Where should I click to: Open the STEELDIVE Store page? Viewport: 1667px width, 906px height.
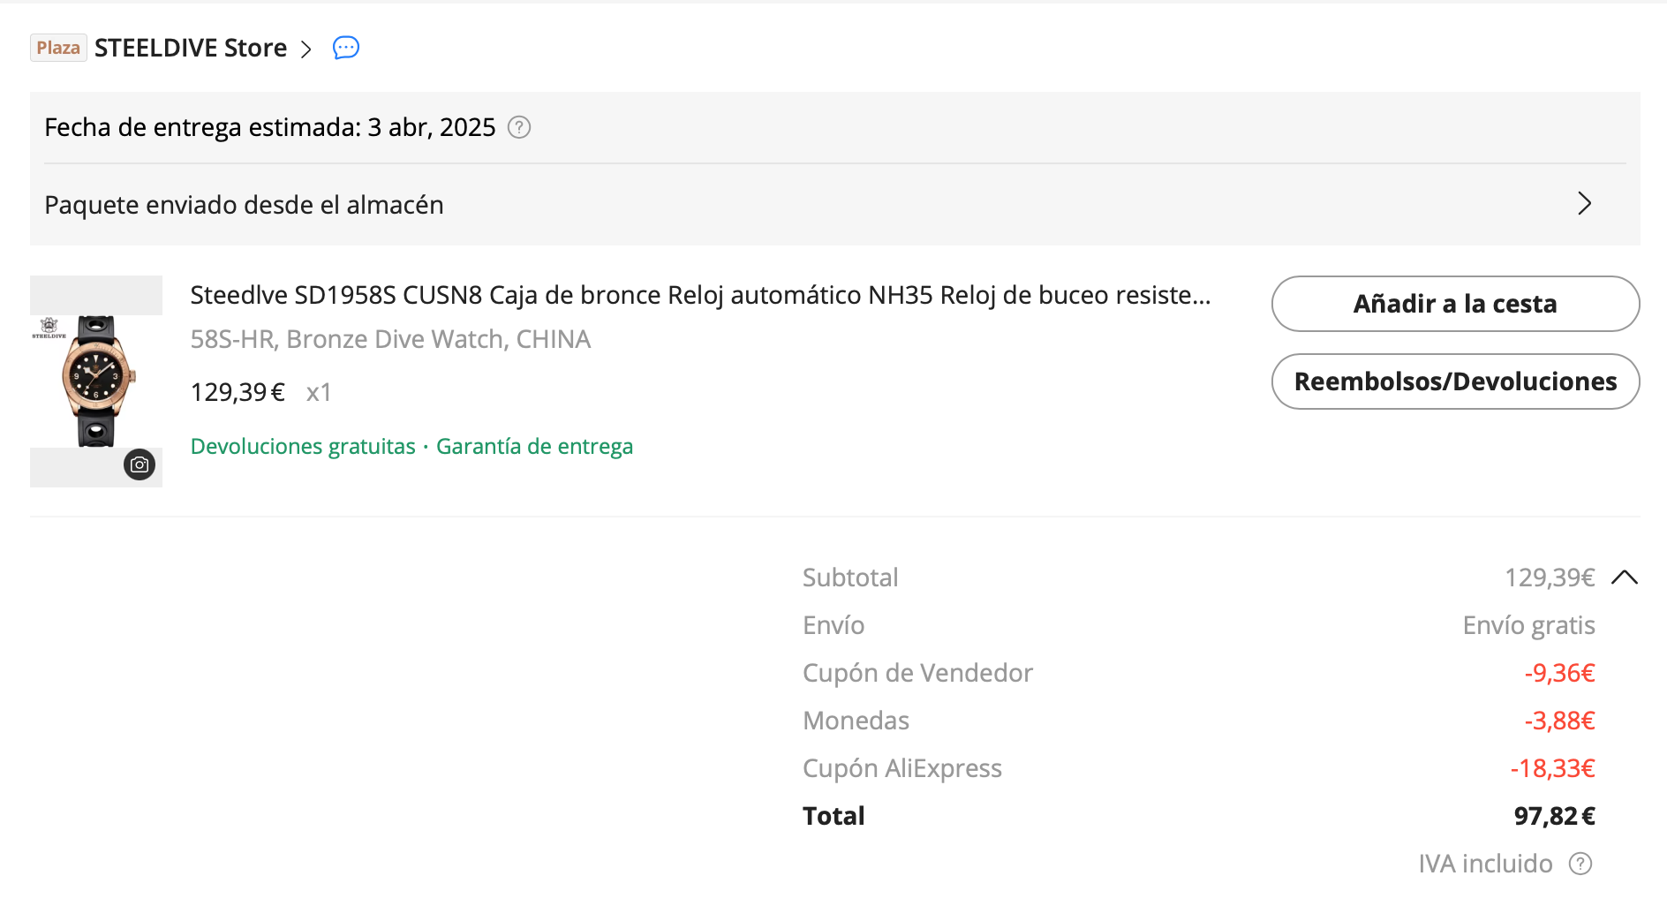[191, 48]
